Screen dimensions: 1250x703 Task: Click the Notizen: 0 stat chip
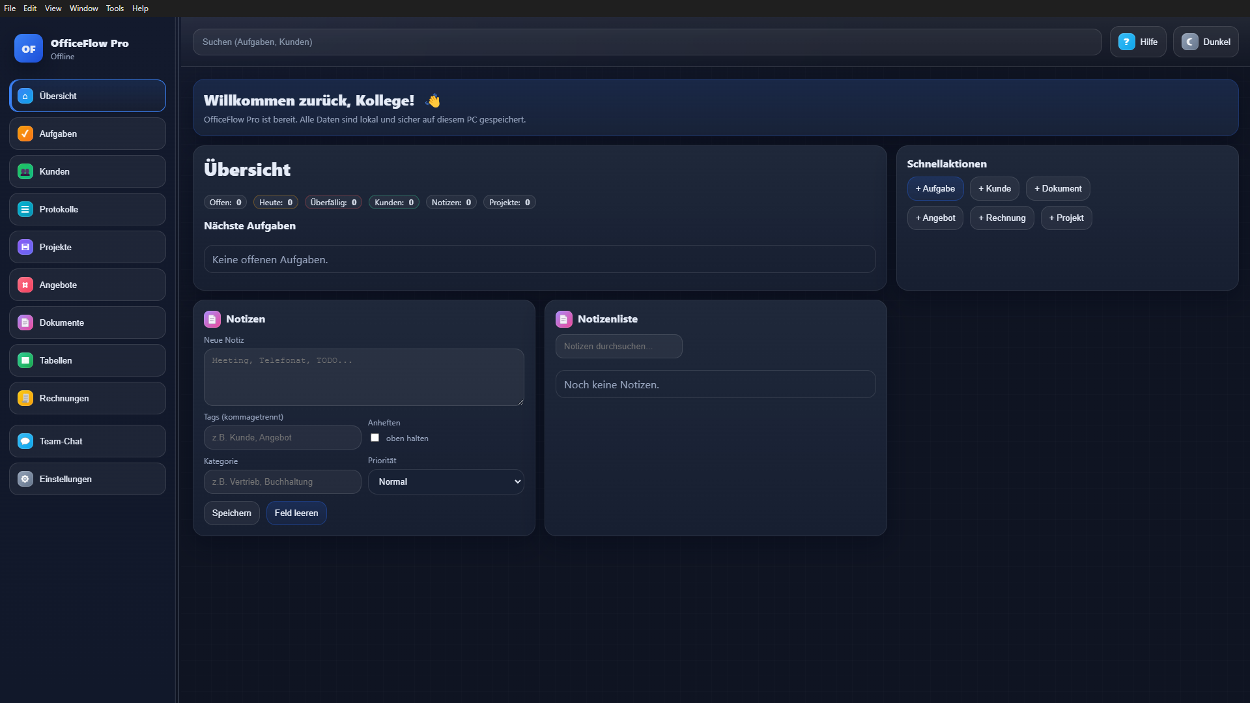point(451,203)
